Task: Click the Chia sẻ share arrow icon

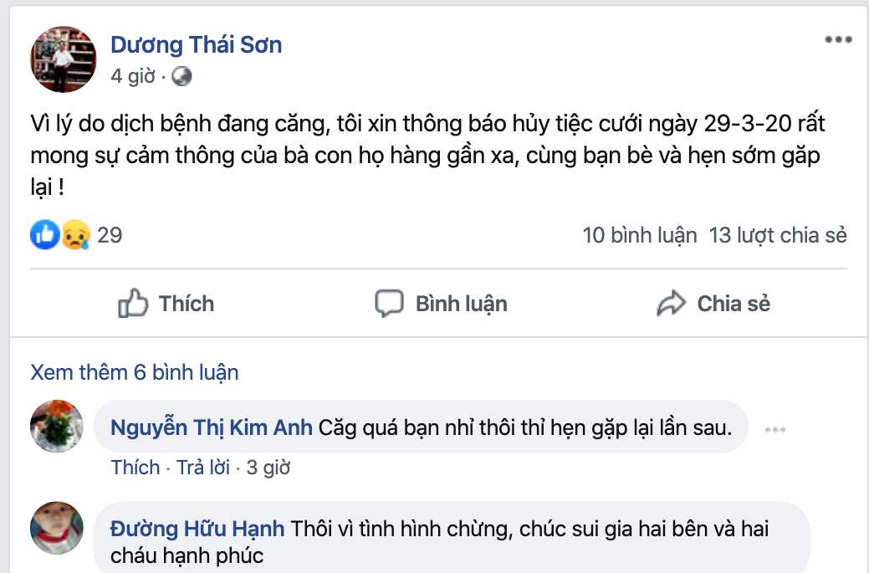Action: 671,304
